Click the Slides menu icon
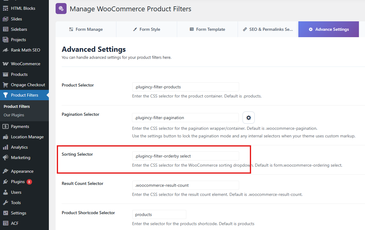This screenshot has width=365, height=230. [x=5, y=19]
